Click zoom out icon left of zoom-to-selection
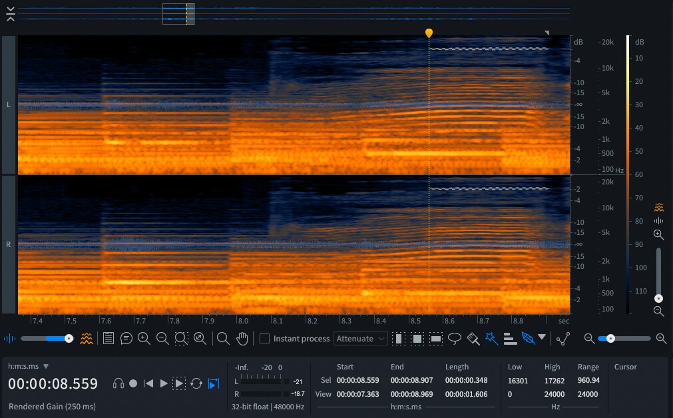Screen dimensions: 673x418 coord(162,339)
